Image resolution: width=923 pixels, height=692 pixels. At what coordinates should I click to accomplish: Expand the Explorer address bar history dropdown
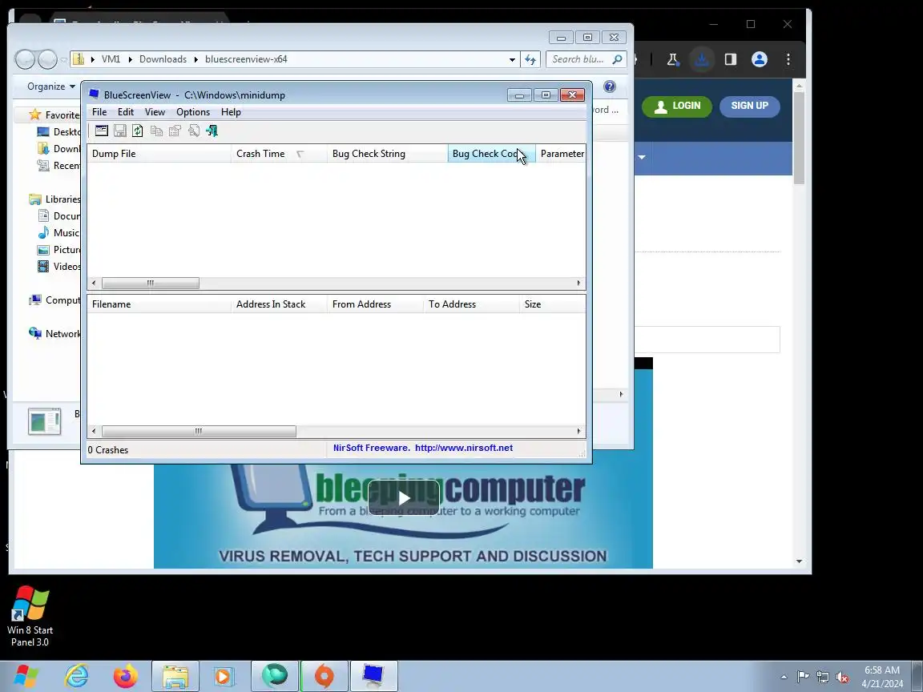(x=511, y=59)
